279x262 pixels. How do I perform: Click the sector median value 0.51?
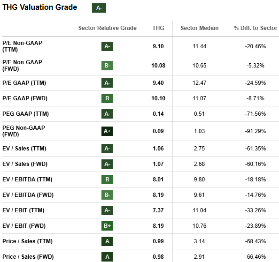(199, 114)
